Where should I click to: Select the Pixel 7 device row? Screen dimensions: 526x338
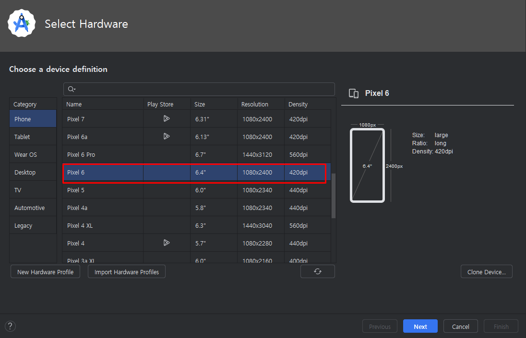pyautogui.click(x=197, y=119)
